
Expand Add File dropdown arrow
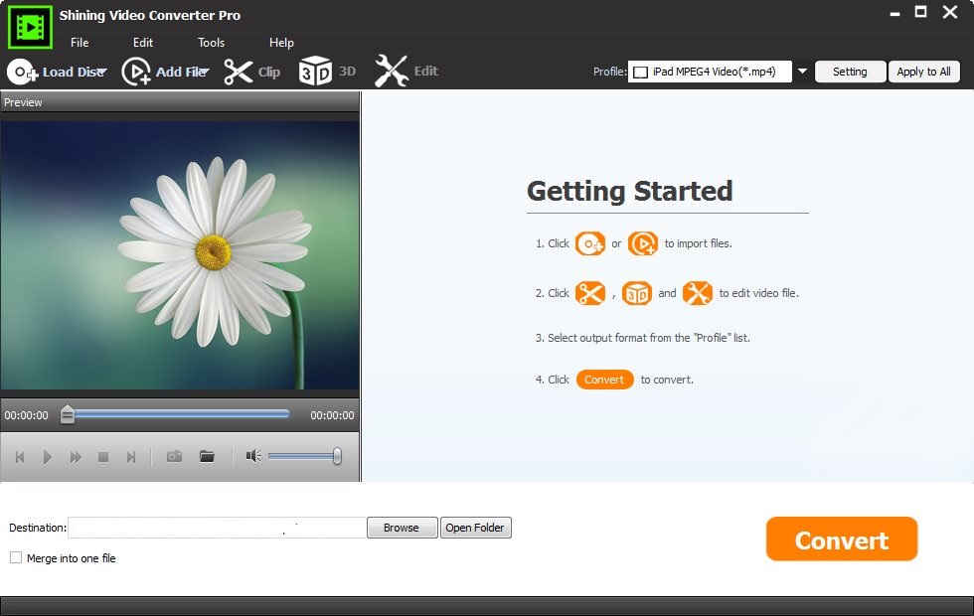tap(205, 72)
